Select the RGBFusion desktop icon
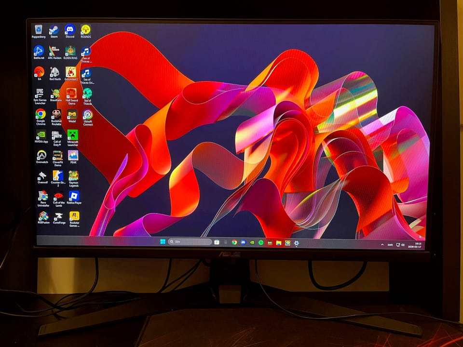 [x=44, y=217]
